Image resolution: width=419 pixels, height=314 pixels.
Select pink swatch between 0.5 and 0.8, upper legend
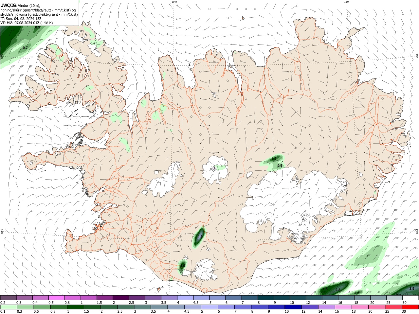[x=57, y=298]
